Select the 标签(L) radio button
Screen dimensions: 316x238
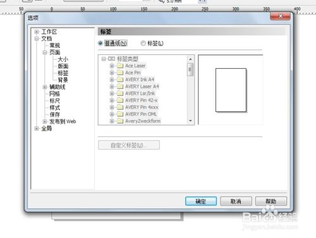(x=143, y=44)
